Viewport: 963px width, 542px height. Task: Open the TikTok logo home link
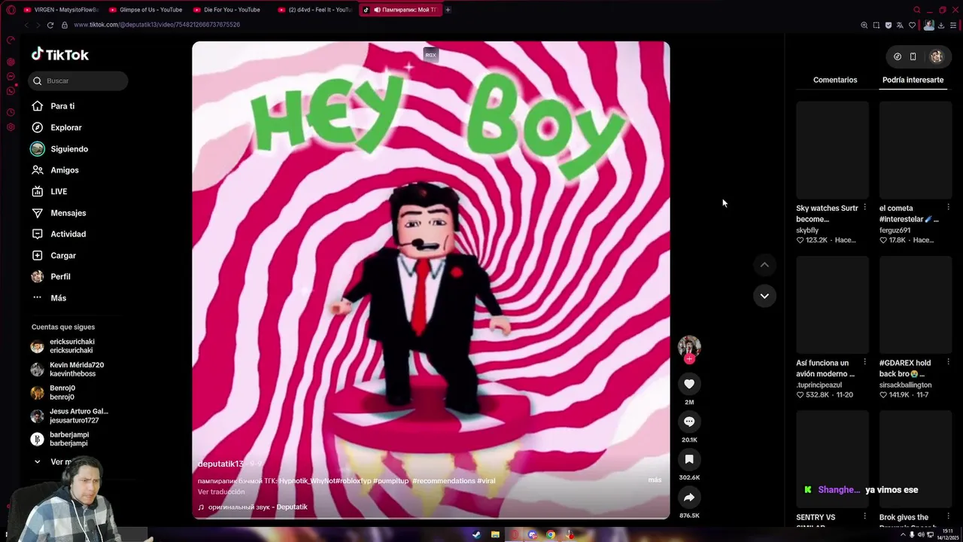pos(59,54)
